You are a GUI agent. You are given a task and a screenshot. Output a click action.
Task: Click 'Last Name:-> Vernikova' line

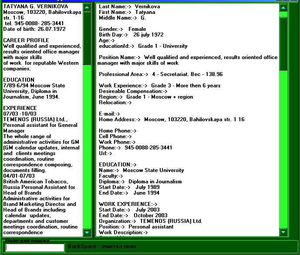pos(129,7)
